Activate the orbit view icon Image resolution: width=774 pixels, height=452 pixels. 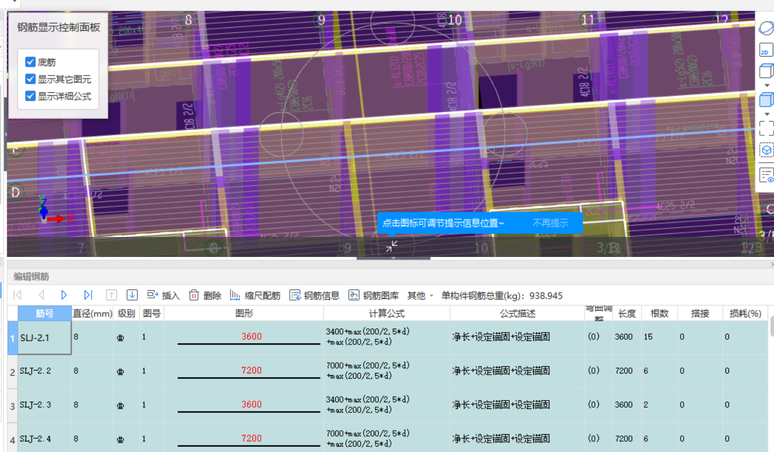click(766, 28)
